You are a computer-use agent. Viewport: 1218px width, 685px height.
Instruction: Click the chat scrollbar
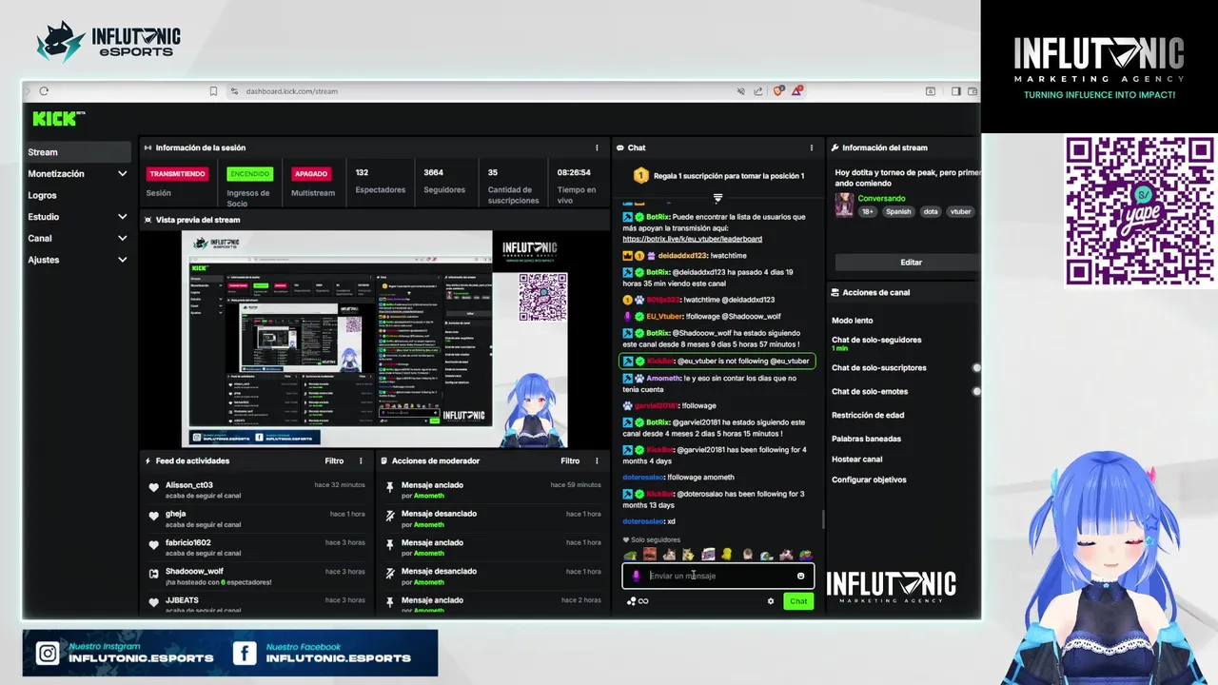(823, 519)
